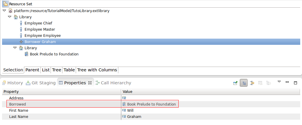Click the Borrower Graham item icon
The height and width of the screenshot is (125, 302).
click(21, 42)
